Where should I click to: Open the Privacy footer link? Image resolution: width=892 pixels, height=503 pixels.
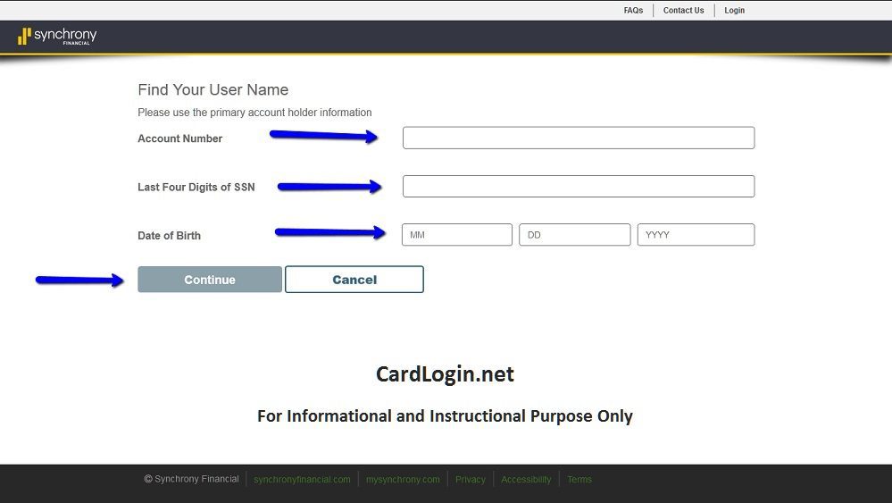(x=471, y=479)
